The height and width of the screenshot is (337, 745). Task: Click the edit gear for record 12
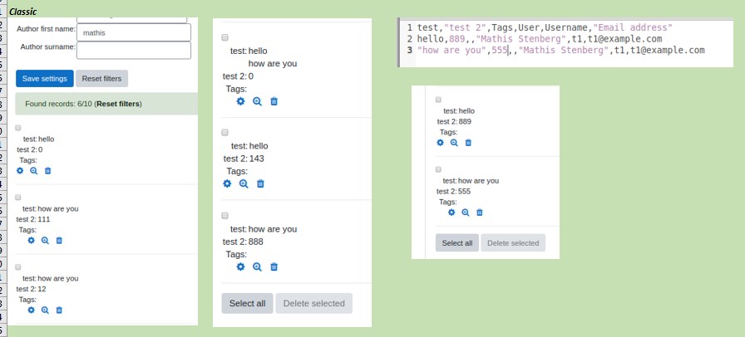32,310
